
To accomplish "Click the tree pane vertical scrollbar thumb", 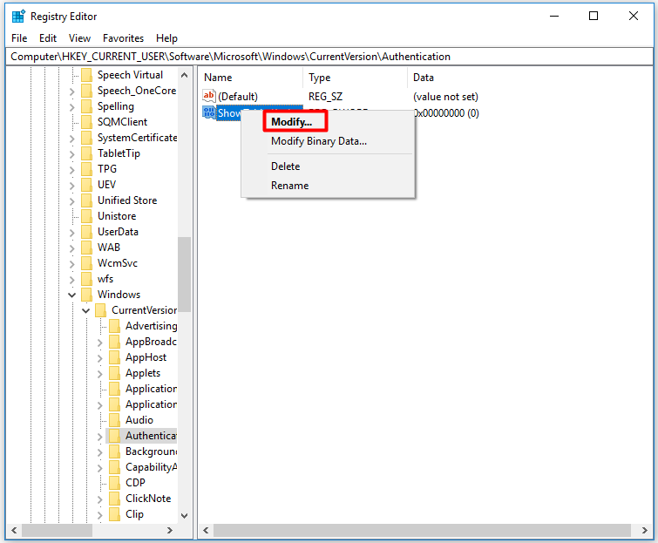I will [184, 275].
